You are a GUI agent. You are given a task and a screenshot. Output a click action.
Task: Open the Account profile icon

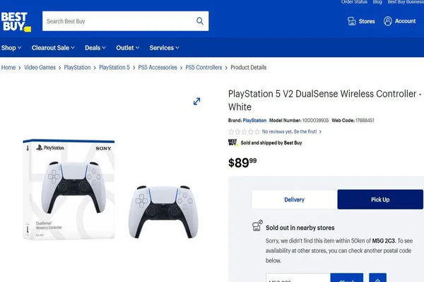pos(387,21)
